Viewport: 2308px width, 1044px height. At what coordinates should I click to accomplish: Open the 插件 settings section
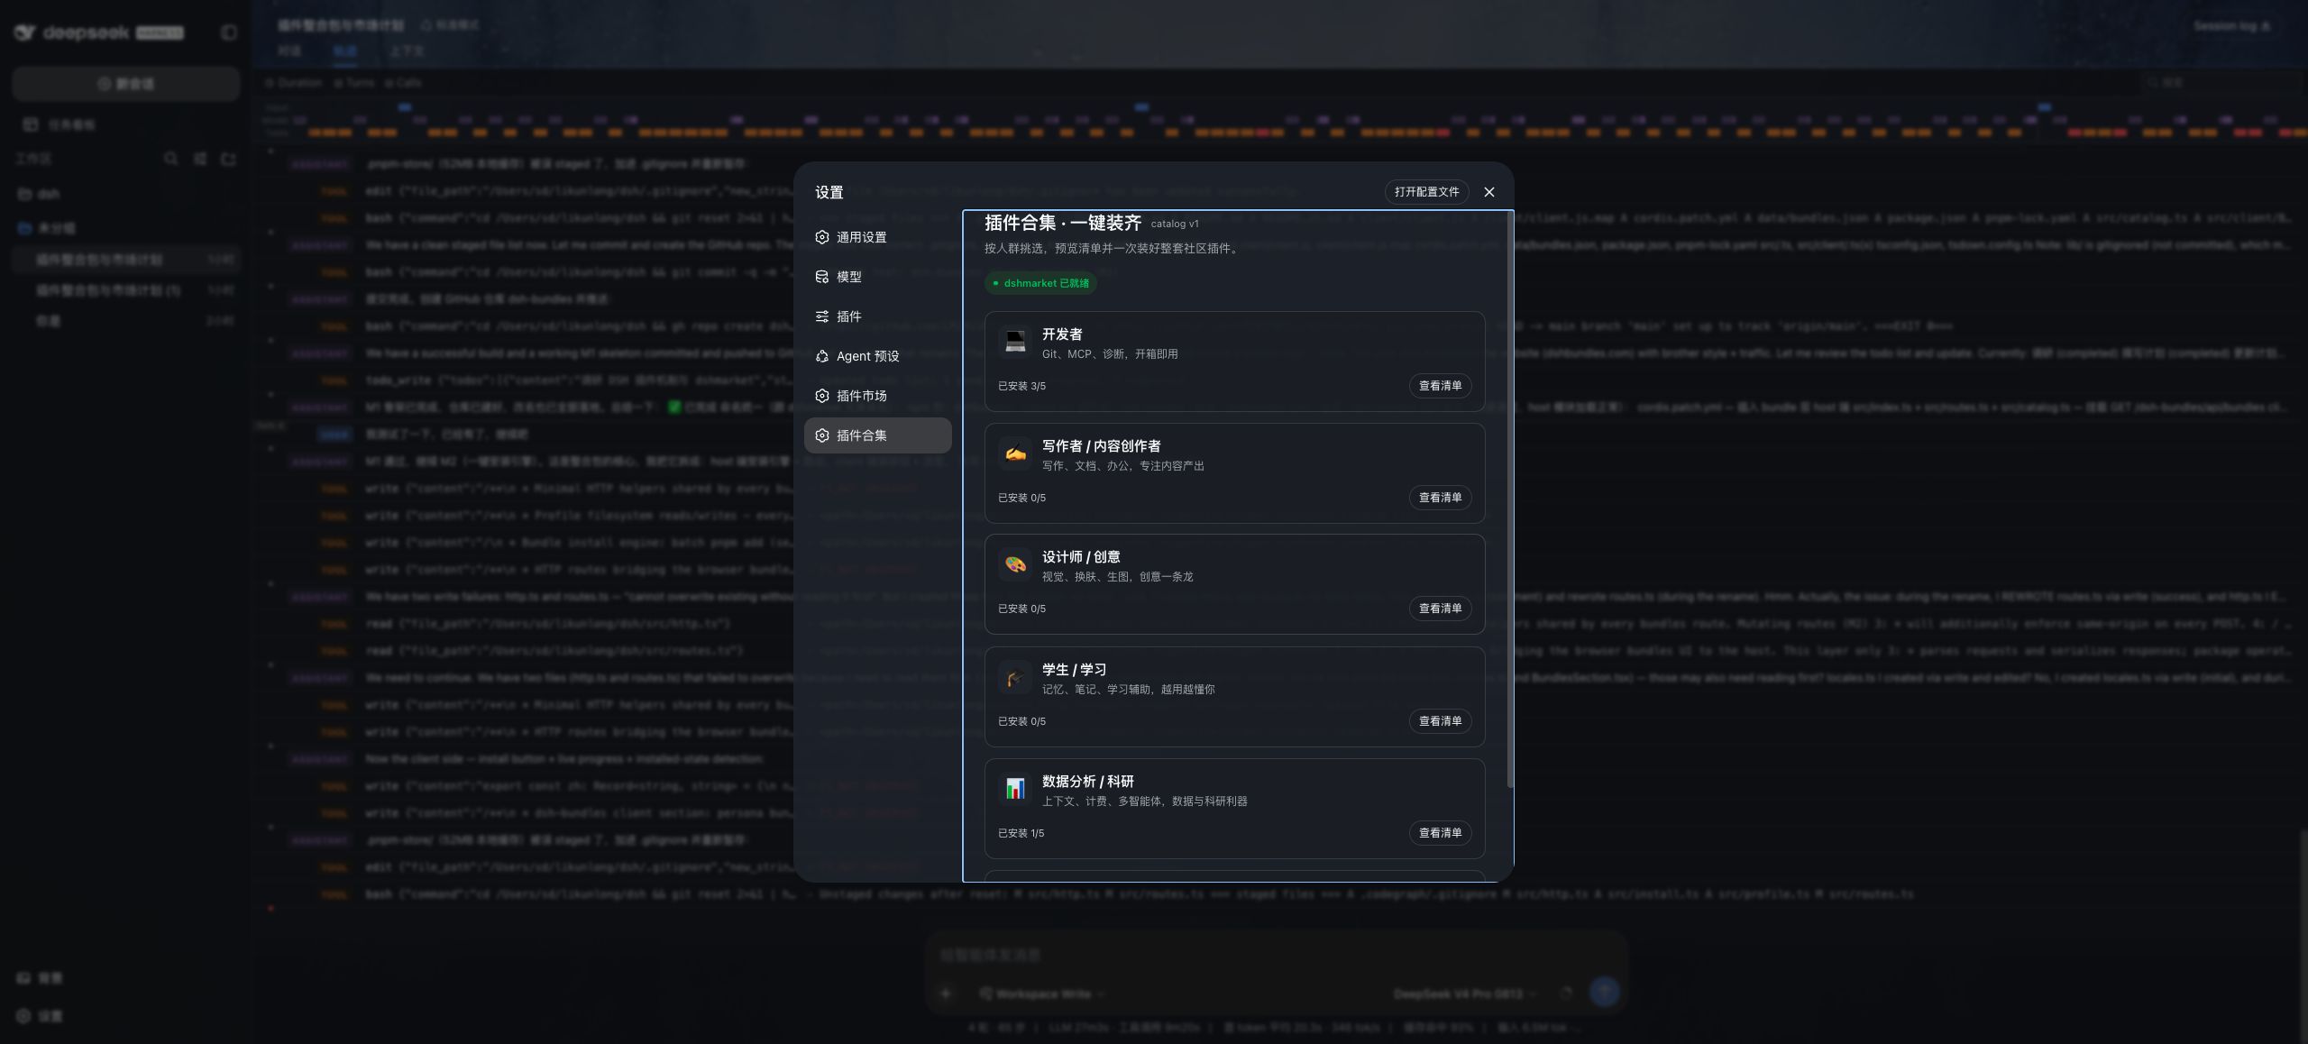click(x=877, y=316)
